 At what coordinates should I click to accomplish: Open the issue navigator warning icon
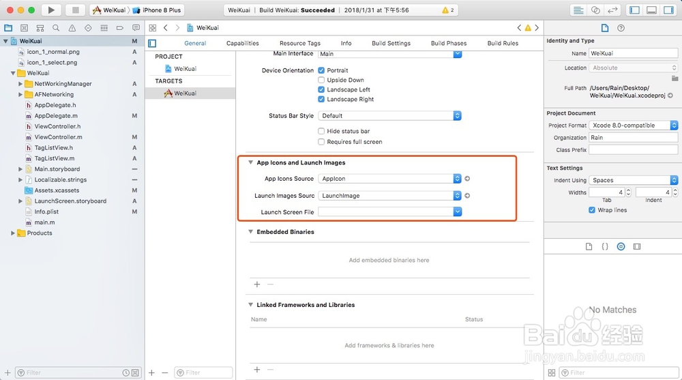(x=72, y=28)
